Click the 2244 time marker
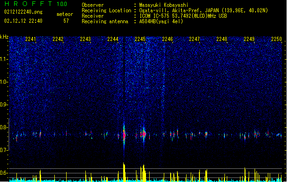 click(x=113, y=39)
